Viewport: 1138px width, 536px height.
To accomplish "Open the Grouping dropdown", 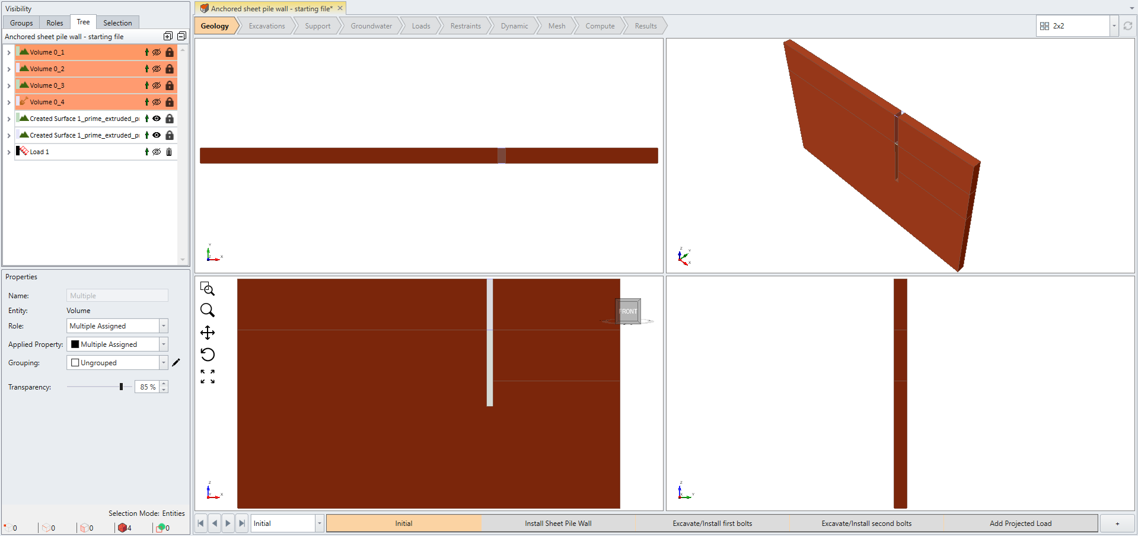I will 164,363.
